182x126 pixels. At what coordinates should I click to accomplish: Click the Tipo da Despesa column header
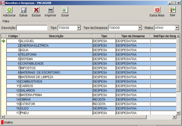coord(133,36)
